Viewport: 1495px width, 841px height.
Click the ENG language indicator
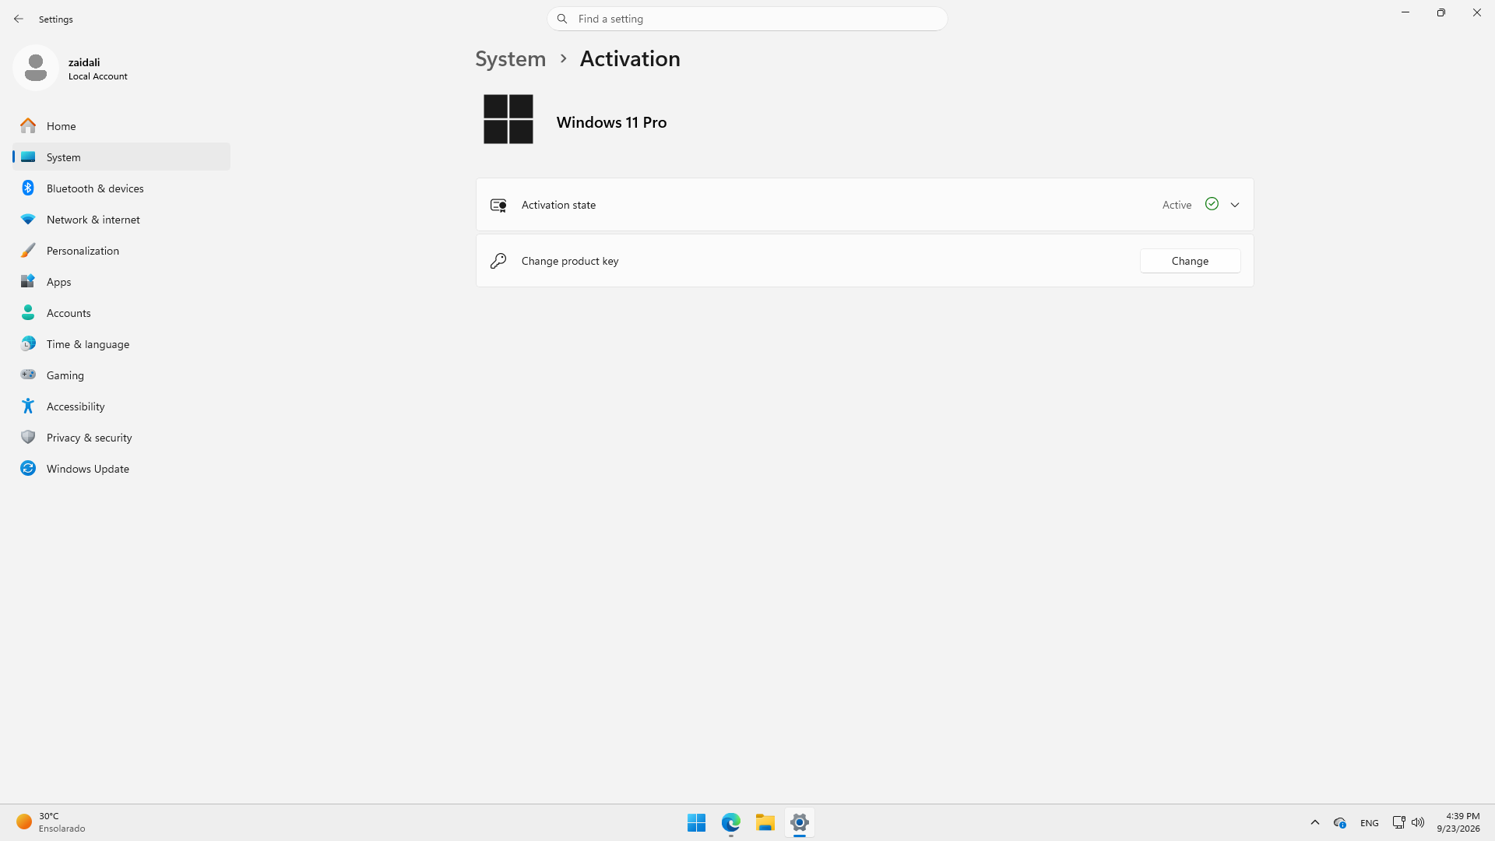click(x=1369, y=822)
